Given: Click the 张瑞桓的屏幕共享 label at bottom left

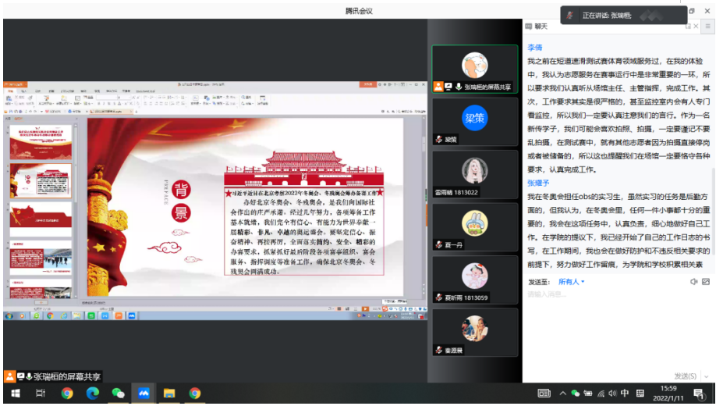Looking at the screenshot, I should (x=66, y=377).
